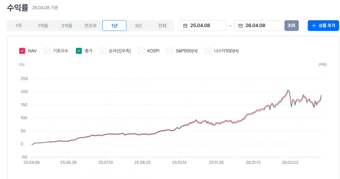Enable the 기초지수 checkbox
Viewport: 340px width, 179px height.
tap(47, 51)
